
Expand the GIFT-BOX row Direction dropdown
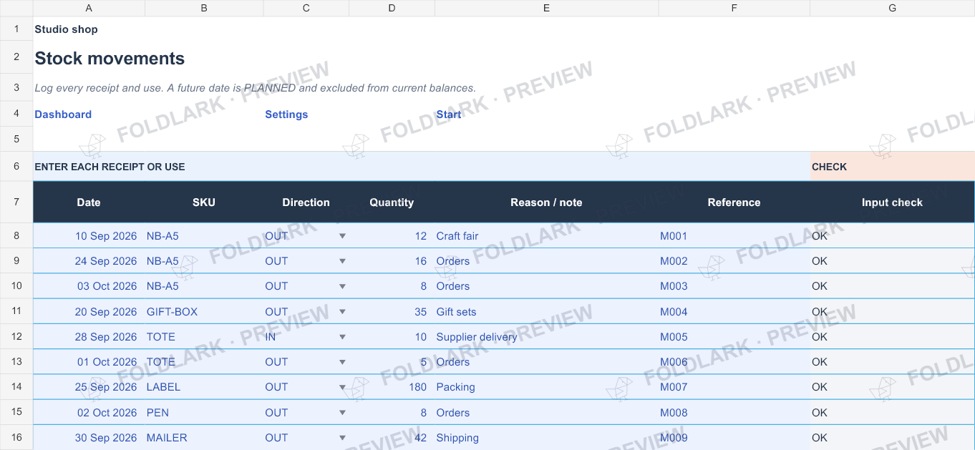point(342,312)
